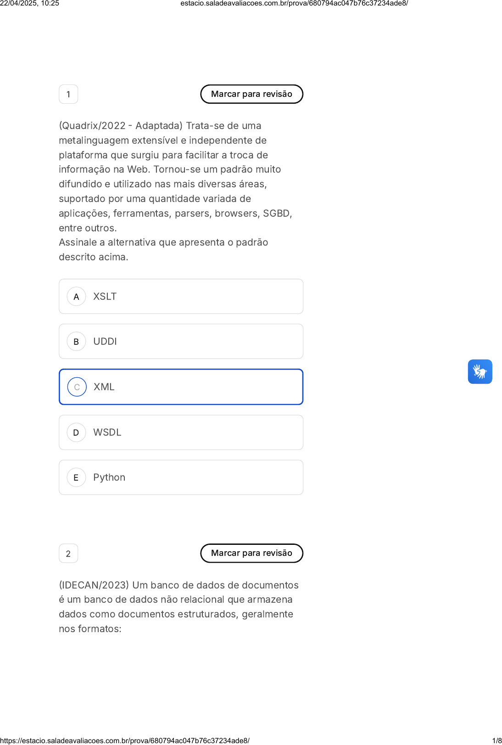Choose the Python answer label

point(109,477)
